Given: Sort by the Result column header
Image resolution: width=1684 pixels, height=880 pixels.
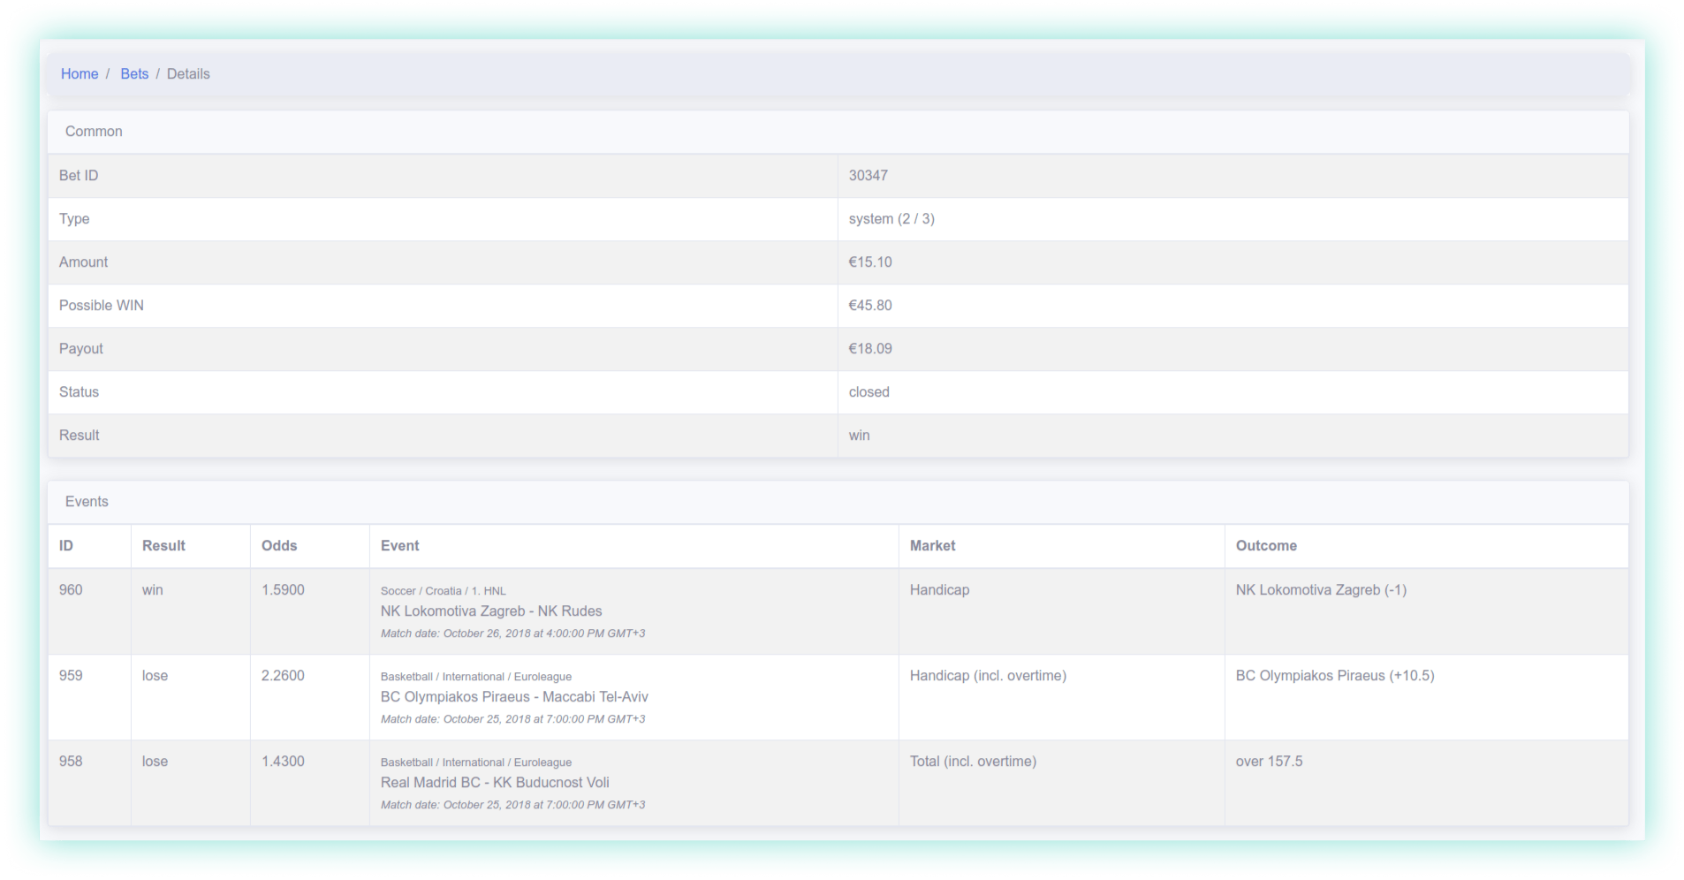Looking at the screenshot, I should click(163, 545).
